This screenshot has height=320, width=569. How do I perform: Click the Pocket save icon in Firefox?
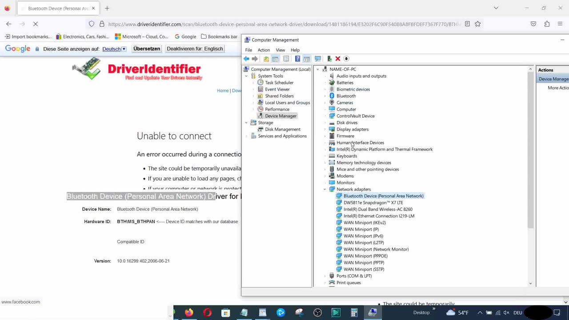click(x=533, y=24)
